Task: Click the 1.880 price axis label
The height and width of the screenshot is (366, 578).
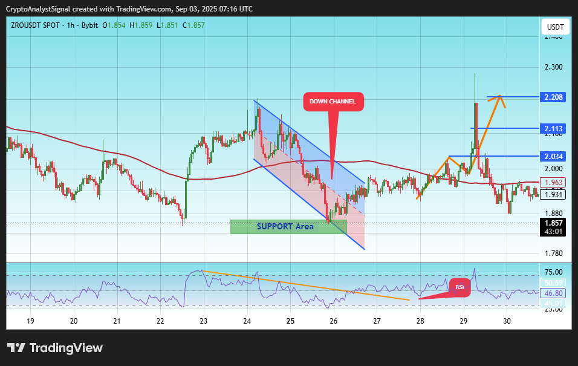Action: [554, 214]
